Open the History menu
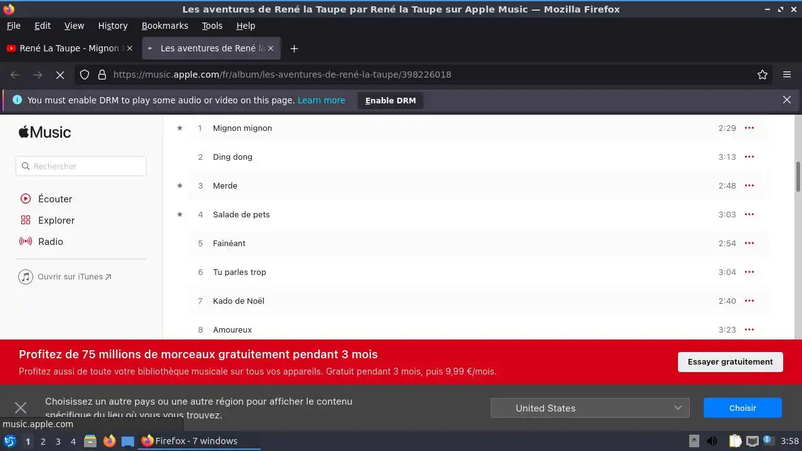 (x=113, y=26)
